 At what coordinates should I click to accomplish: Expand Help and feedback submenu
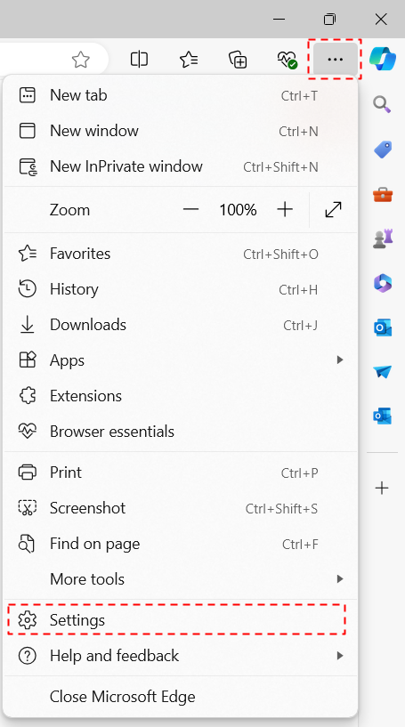[x=181, y=656]
